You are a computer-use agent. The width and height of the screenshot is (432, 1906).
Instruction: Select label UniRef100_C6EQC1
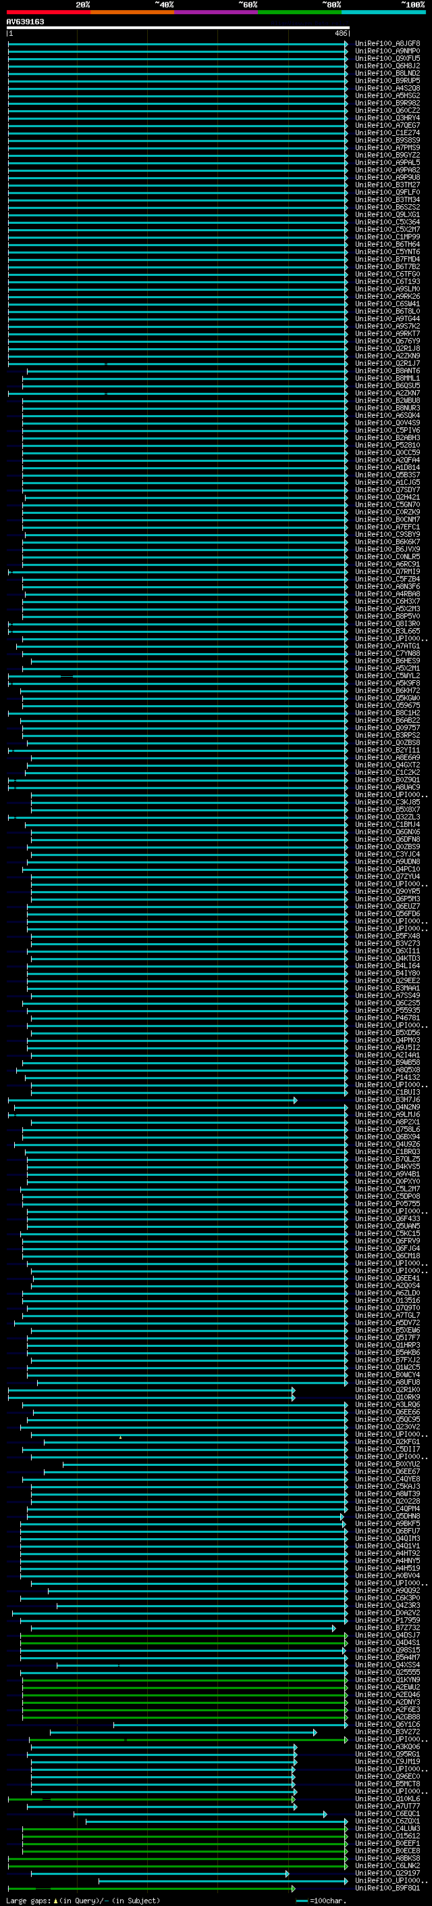tap(387, 1813)
